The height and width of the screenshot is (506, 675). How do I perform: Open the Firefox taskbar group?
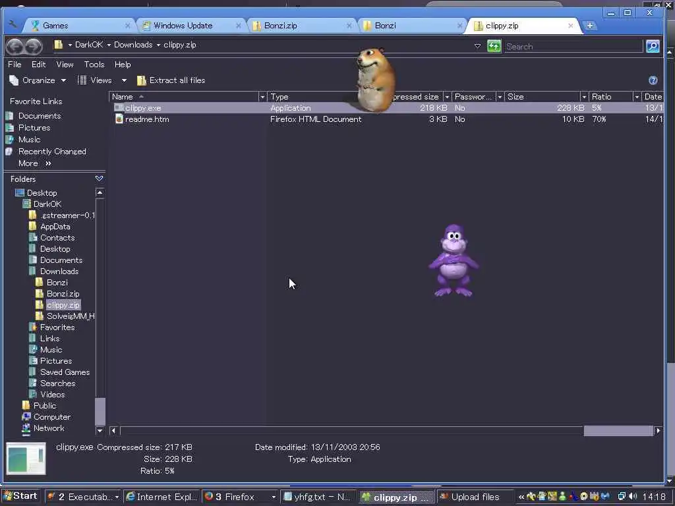[240, 497]
